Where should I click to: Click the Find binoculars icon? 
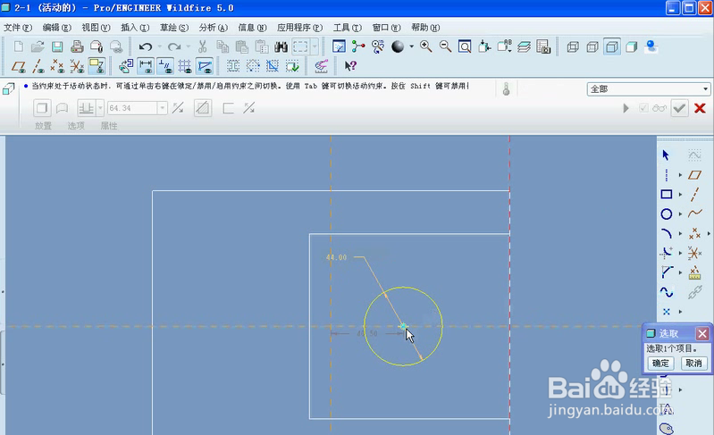pos(281,46)
